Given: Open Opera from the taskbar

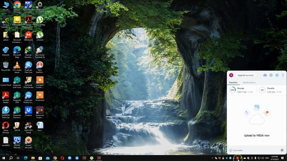Looking at the screenshot, I should coord(62,158).
